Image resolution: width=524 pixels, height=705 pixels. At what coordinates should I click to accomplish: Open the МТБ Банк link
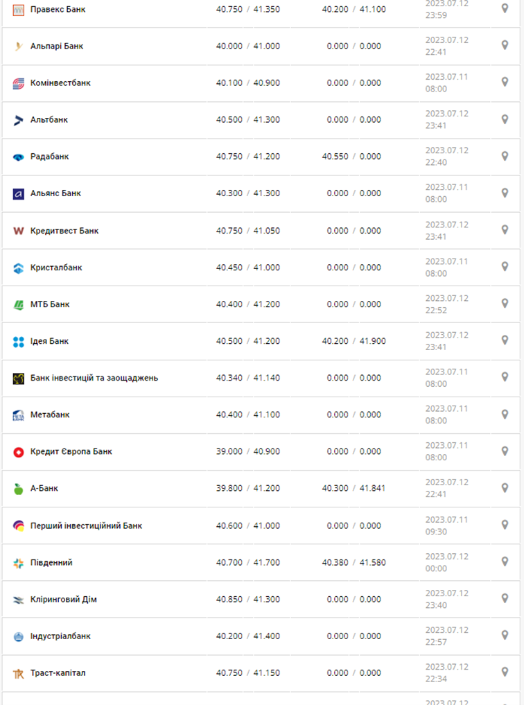coord(50,304)
